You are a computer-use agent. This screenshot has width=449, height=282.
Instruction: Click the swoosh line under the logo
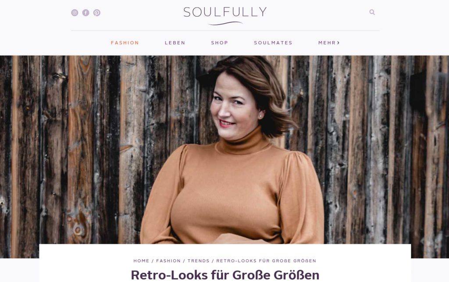point(225,23)
